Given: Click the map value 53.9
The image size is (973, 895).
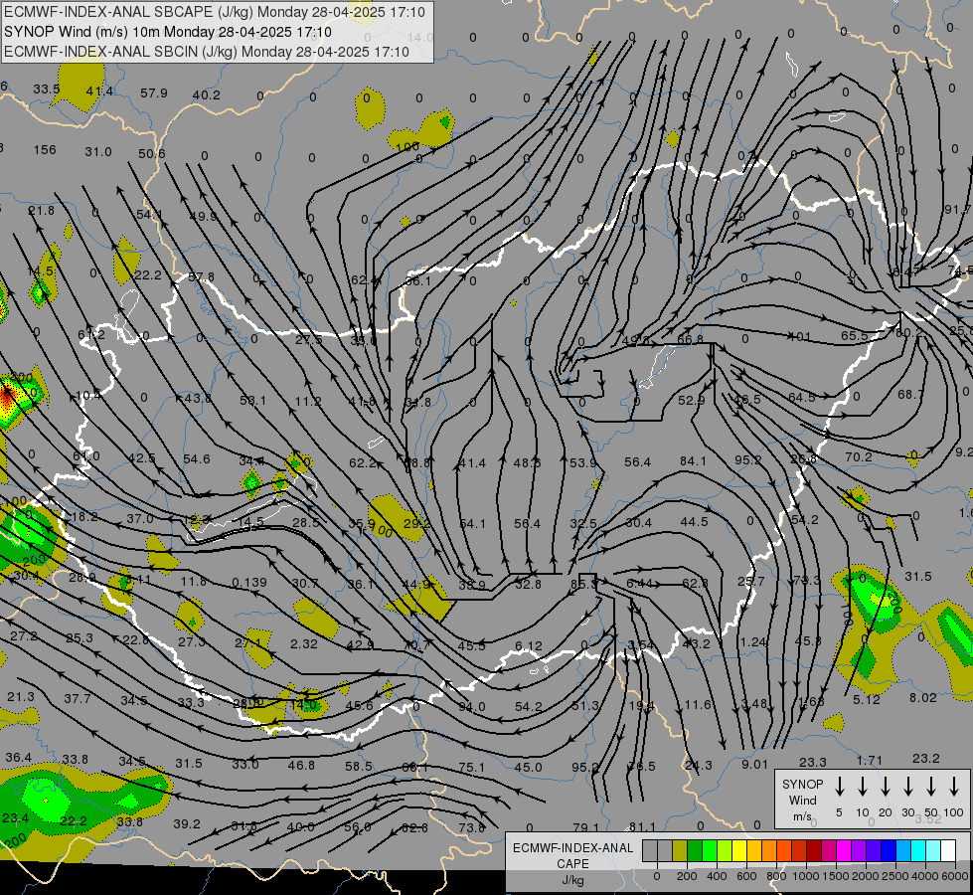Looking at the screenshot, I should coord(582,462).
